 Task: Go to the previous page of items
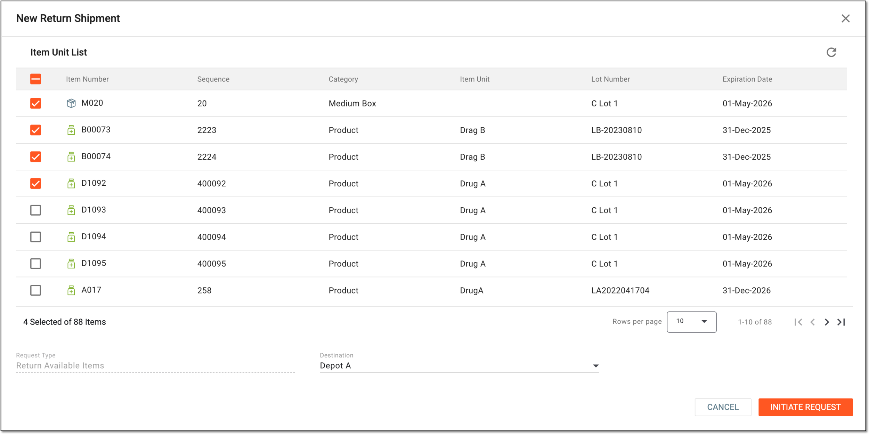pyautogui.click(x=812, y=322)
